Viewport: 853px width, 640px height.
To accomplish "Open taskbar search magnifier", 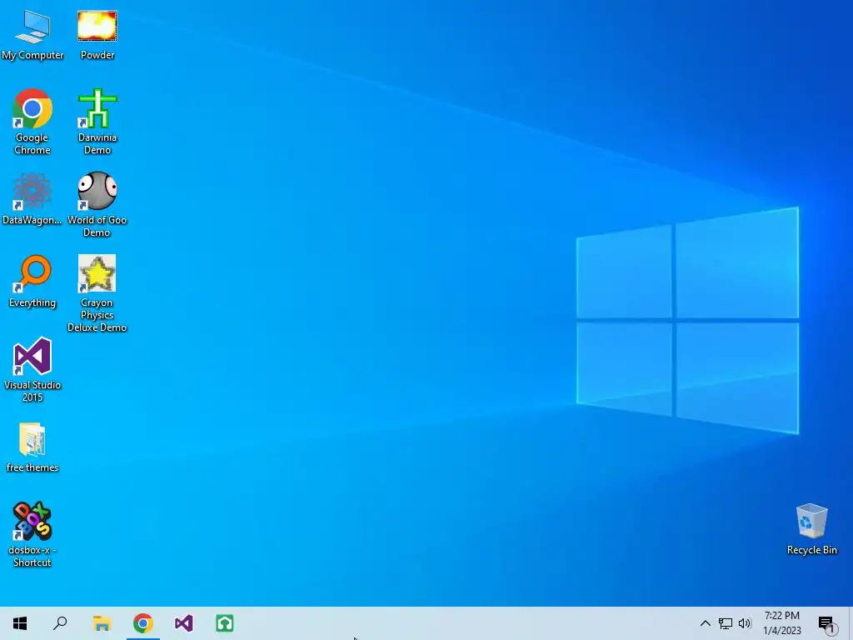I will click(x=60, y=623).
